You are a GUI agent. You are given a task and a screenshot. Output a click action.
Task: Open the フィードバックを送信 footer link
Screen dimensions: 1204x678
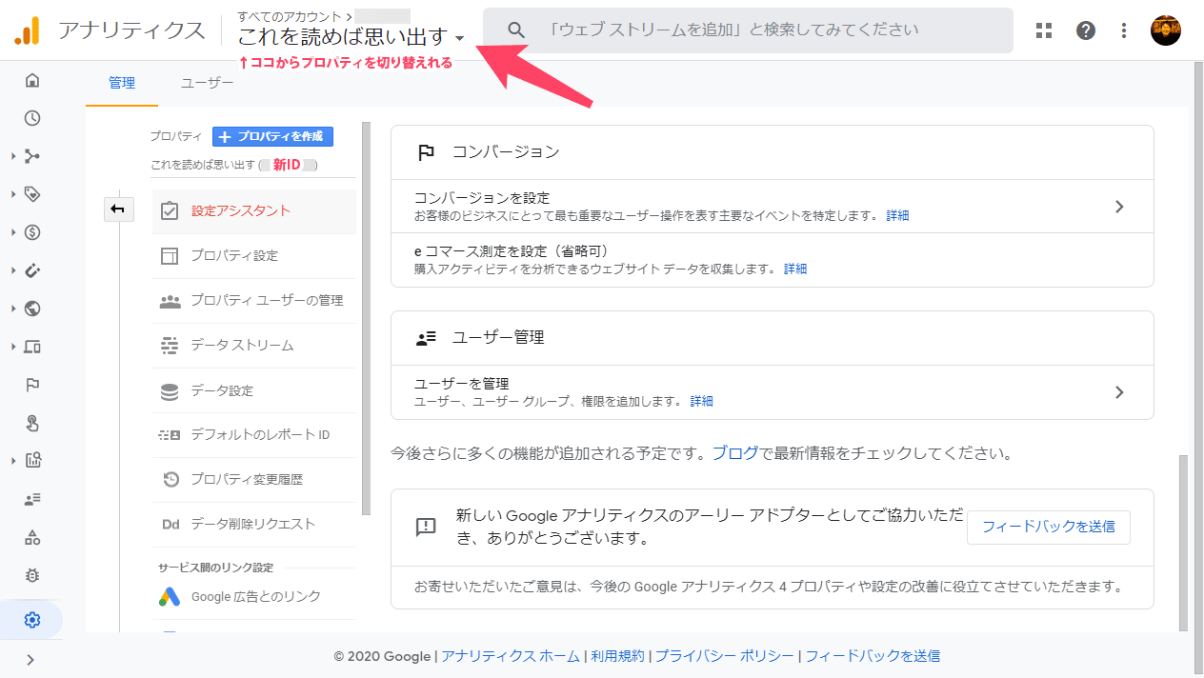[x=873, y=656]
